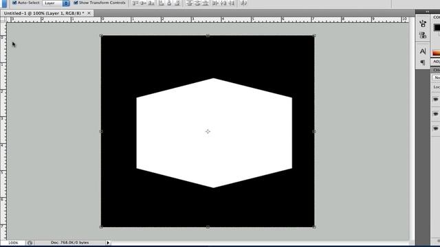The image size is (440, 247).
Task: Click the left-middle transform handle
Action: pyautogui.click(x=101, y=131)
